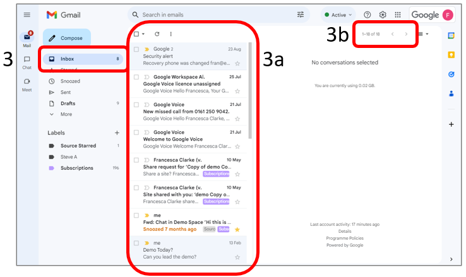Star the Share request email

(237, 174)
